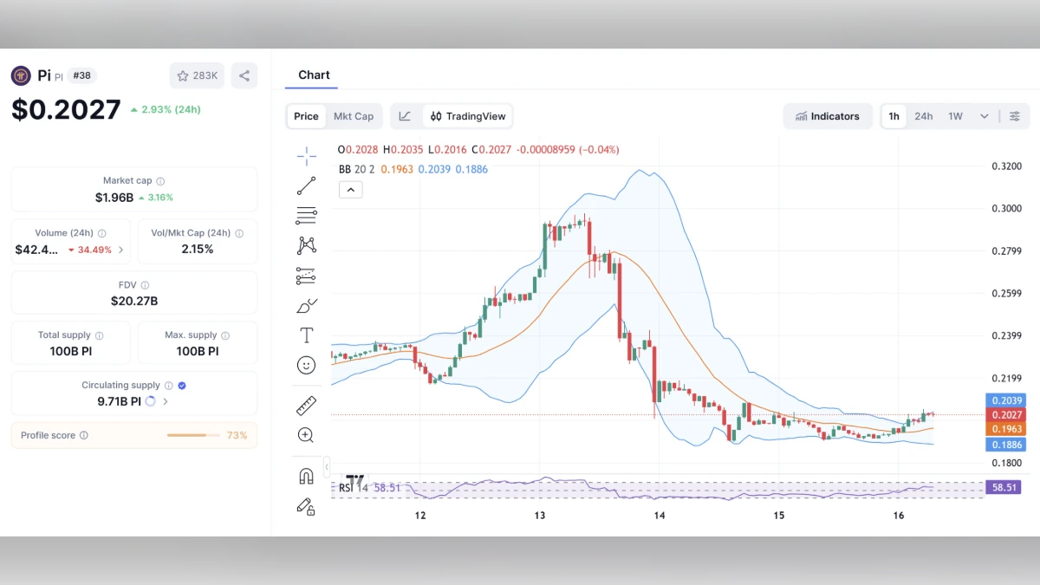Screen dimensions: 1040x585
Task: Open the extra timeframes dropdown
Action: [x=983, y=115]
